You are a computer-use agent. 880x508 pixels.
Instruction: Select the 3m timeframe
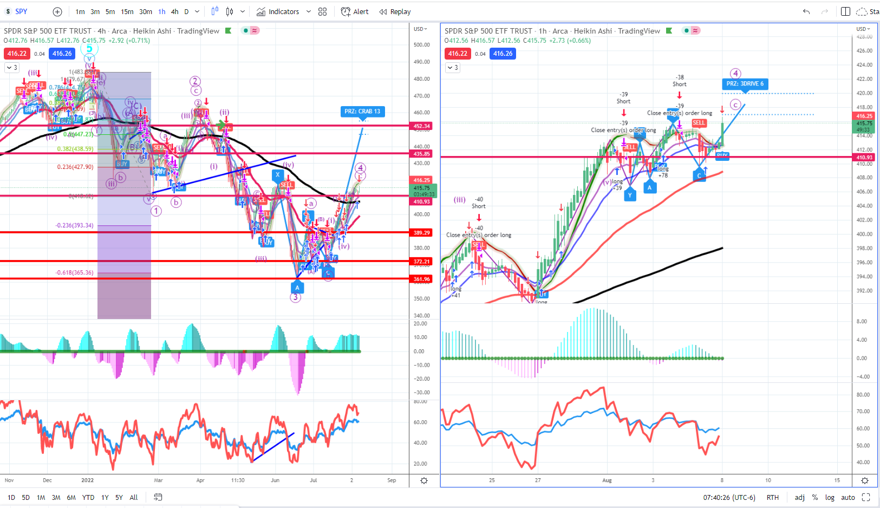pyautogui.click(x=95, y=11)
